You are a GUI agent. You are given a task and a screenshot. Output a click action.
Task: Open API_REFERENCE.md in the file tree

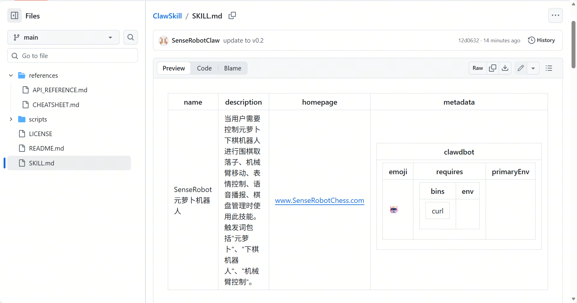pos(60,90)
